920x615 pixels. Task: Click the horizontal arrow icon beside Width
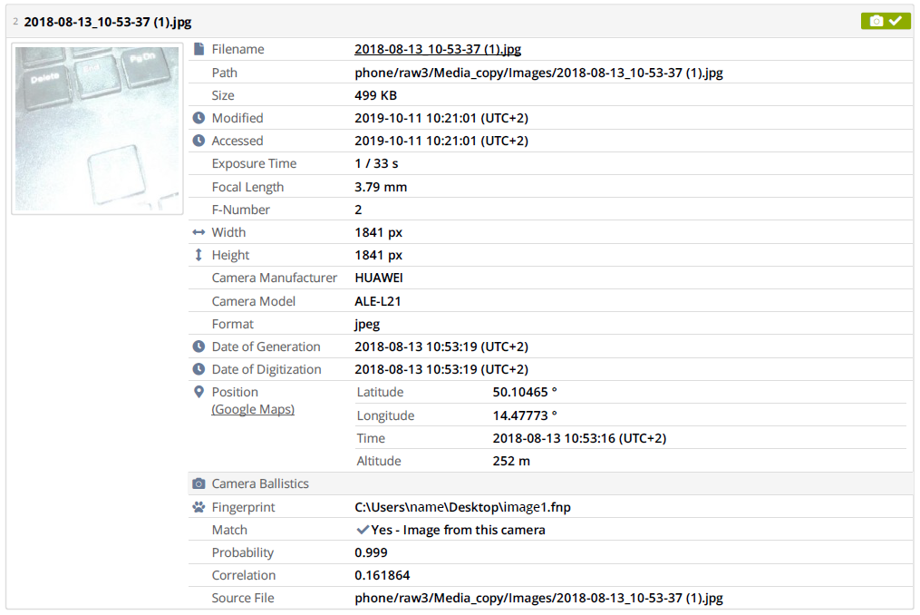(x=199, y=231)
